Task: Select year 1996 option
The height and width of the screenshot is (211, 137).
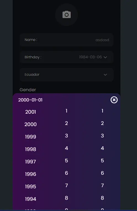Action: click(30, 174)
